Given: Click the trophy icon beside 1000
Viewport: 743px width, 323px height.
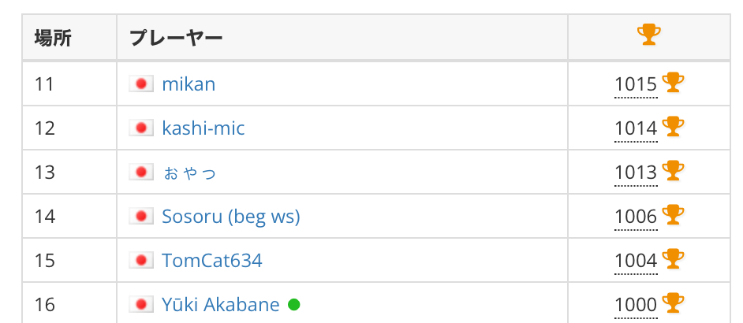Looking at the screenshot, I should coord(673,303).
